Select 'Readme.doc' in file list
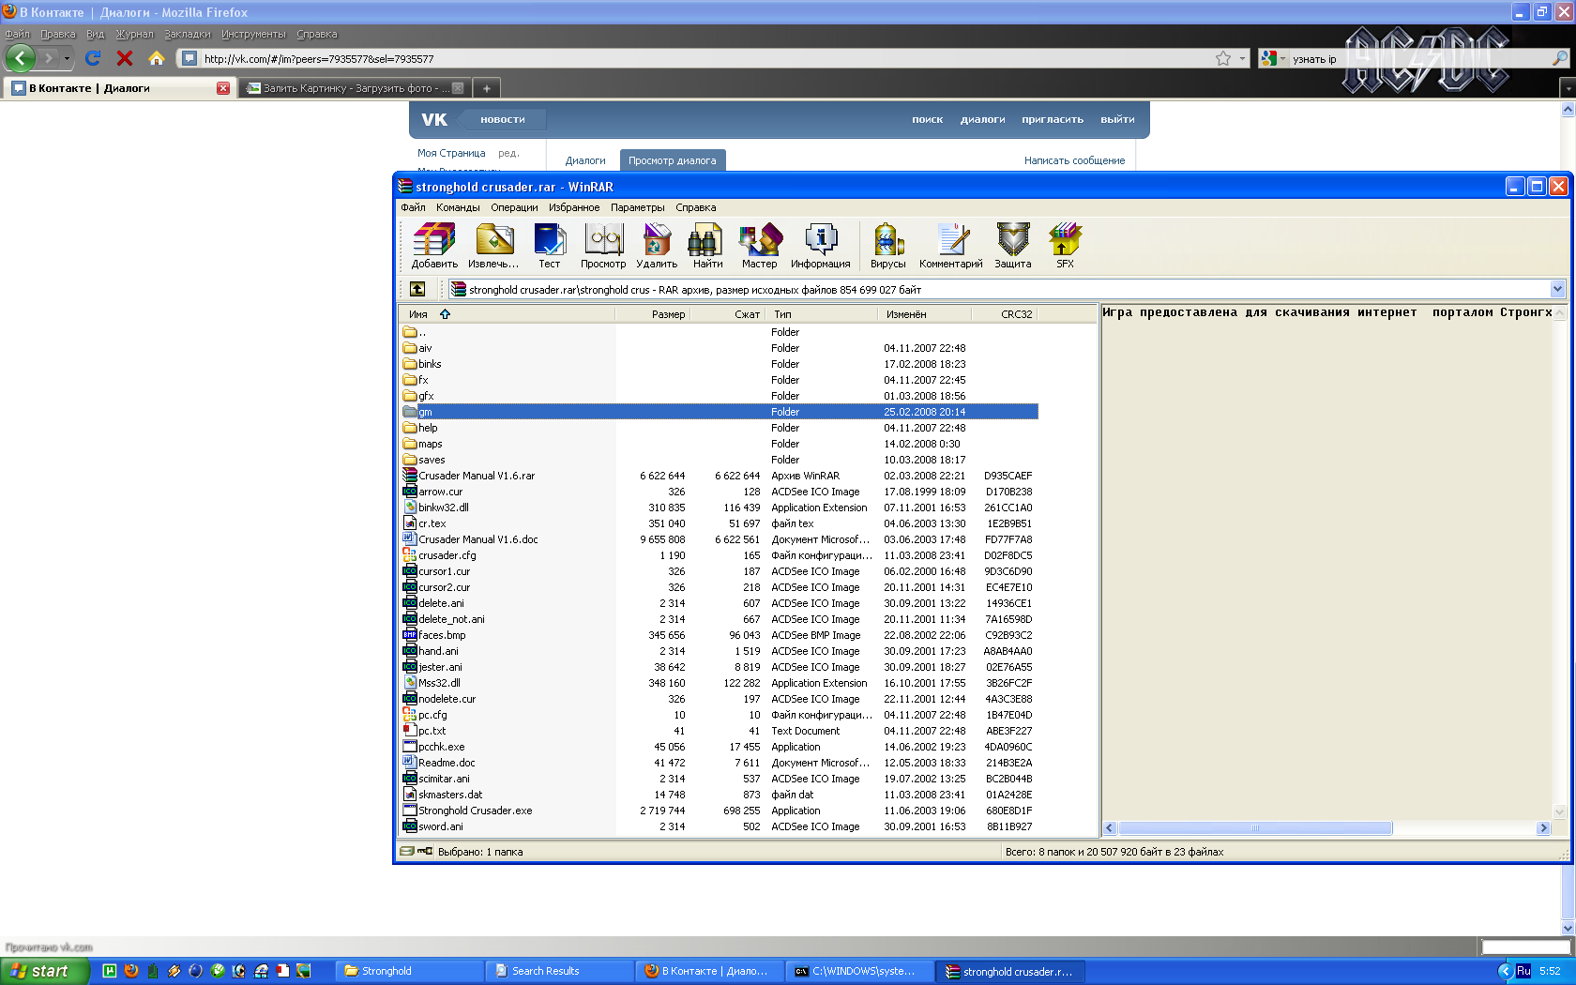This screenshot has width=1576, height=985. pos(720,763)
